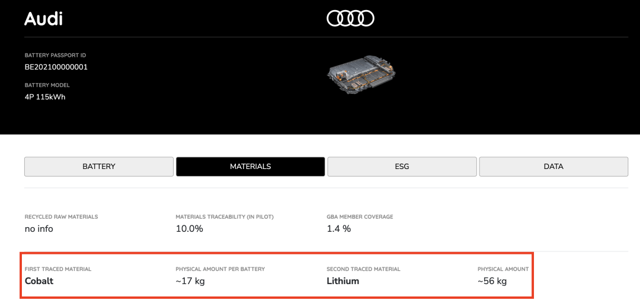Click the battery passport ID BE202100000001
The height and width of the screenshot is (303, 640).
pyautogui.click(x=56, y=67)
